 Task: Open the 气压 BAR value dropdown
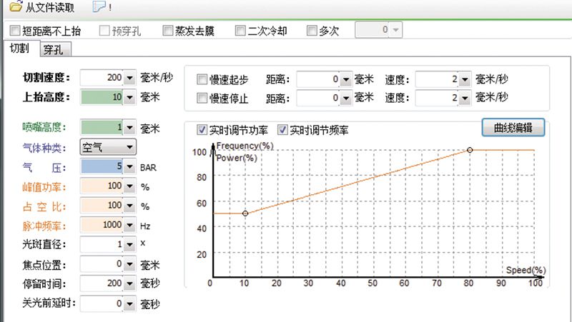(129, 167)
